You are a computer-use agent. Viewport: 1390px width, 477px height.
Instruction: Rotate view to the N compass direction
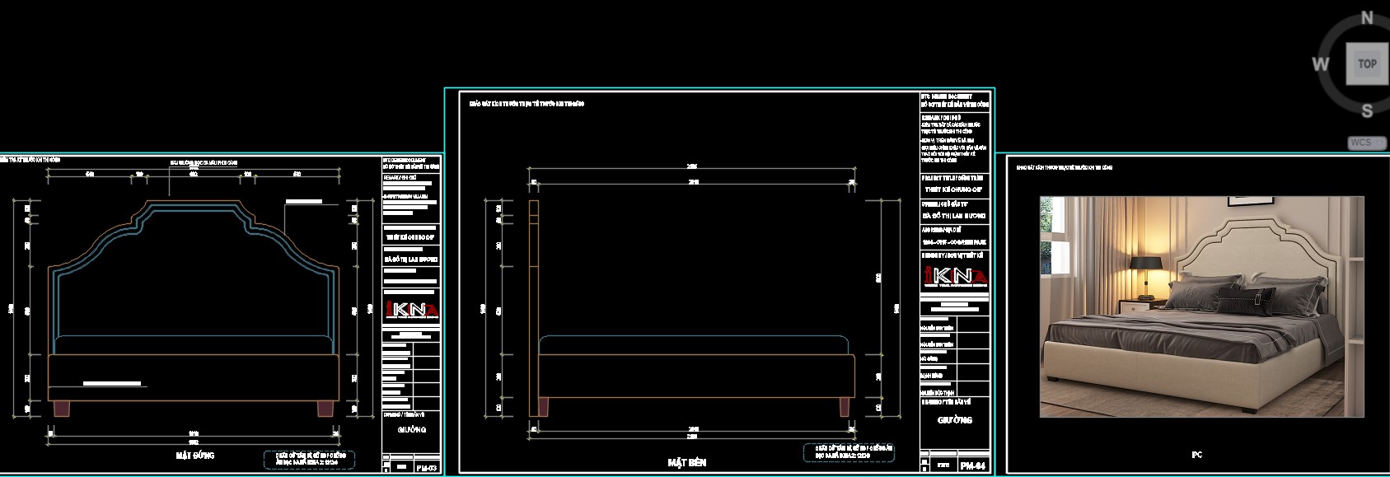(1367, 17)
